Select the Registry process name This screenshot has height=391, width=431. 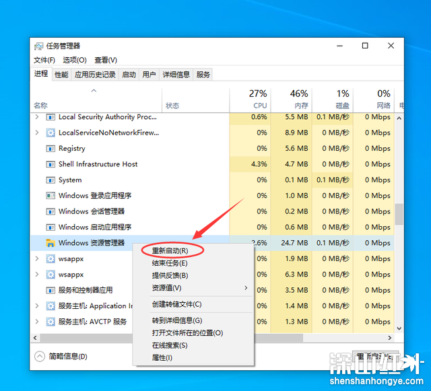click(x=72, y=149)
